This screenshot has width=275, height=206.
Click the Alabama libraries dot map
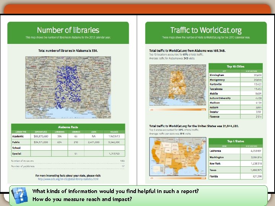[x=68, y=87]
